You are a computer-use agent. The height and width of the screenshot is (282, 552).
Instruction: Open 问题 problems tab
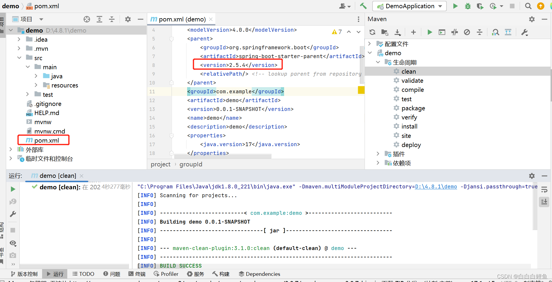(112, 274)
